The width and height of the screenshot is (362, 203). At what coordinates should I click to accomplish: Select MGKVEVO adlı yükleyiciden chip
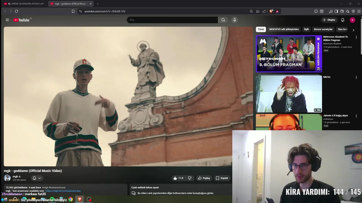pos(284,29)
